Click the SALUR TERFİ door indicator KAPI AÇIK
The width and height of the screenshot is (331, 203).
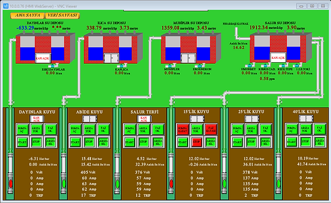pyautogui.click(x=144, y=119)
